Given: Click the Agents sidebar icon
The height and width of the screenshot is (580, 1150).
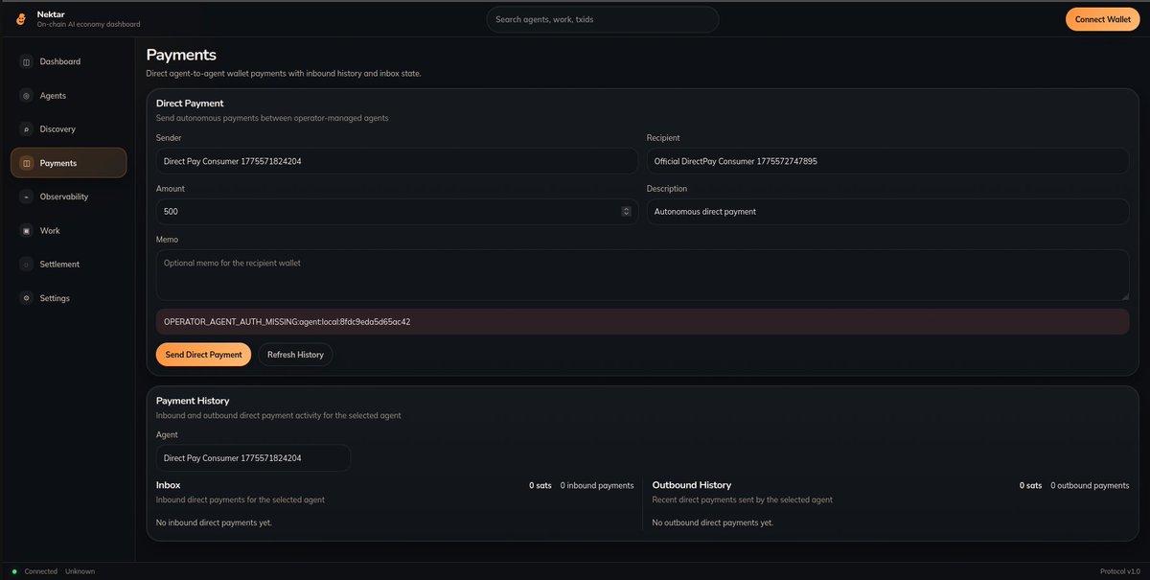Looking at the screenshot, I should 27,96.
